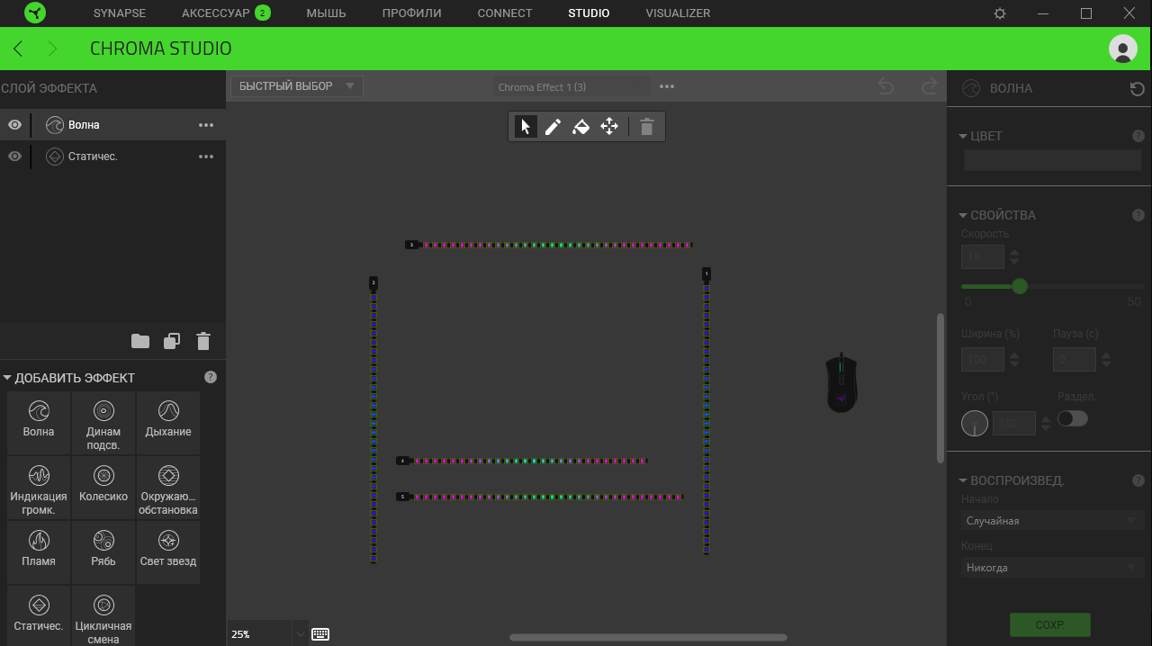Add the Статичес. static effect
Screen dimensions: 1152x646
click(x=39, y=615)
